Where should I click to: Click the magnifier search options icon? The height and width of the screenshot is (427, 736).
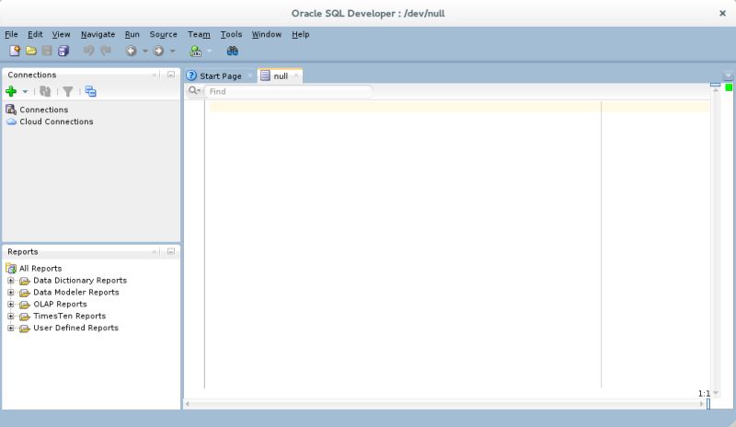(x=194, y=91)
